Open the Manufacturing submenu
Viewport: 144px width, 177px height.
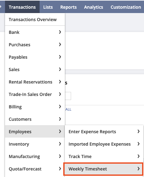[x=35, y=156]
